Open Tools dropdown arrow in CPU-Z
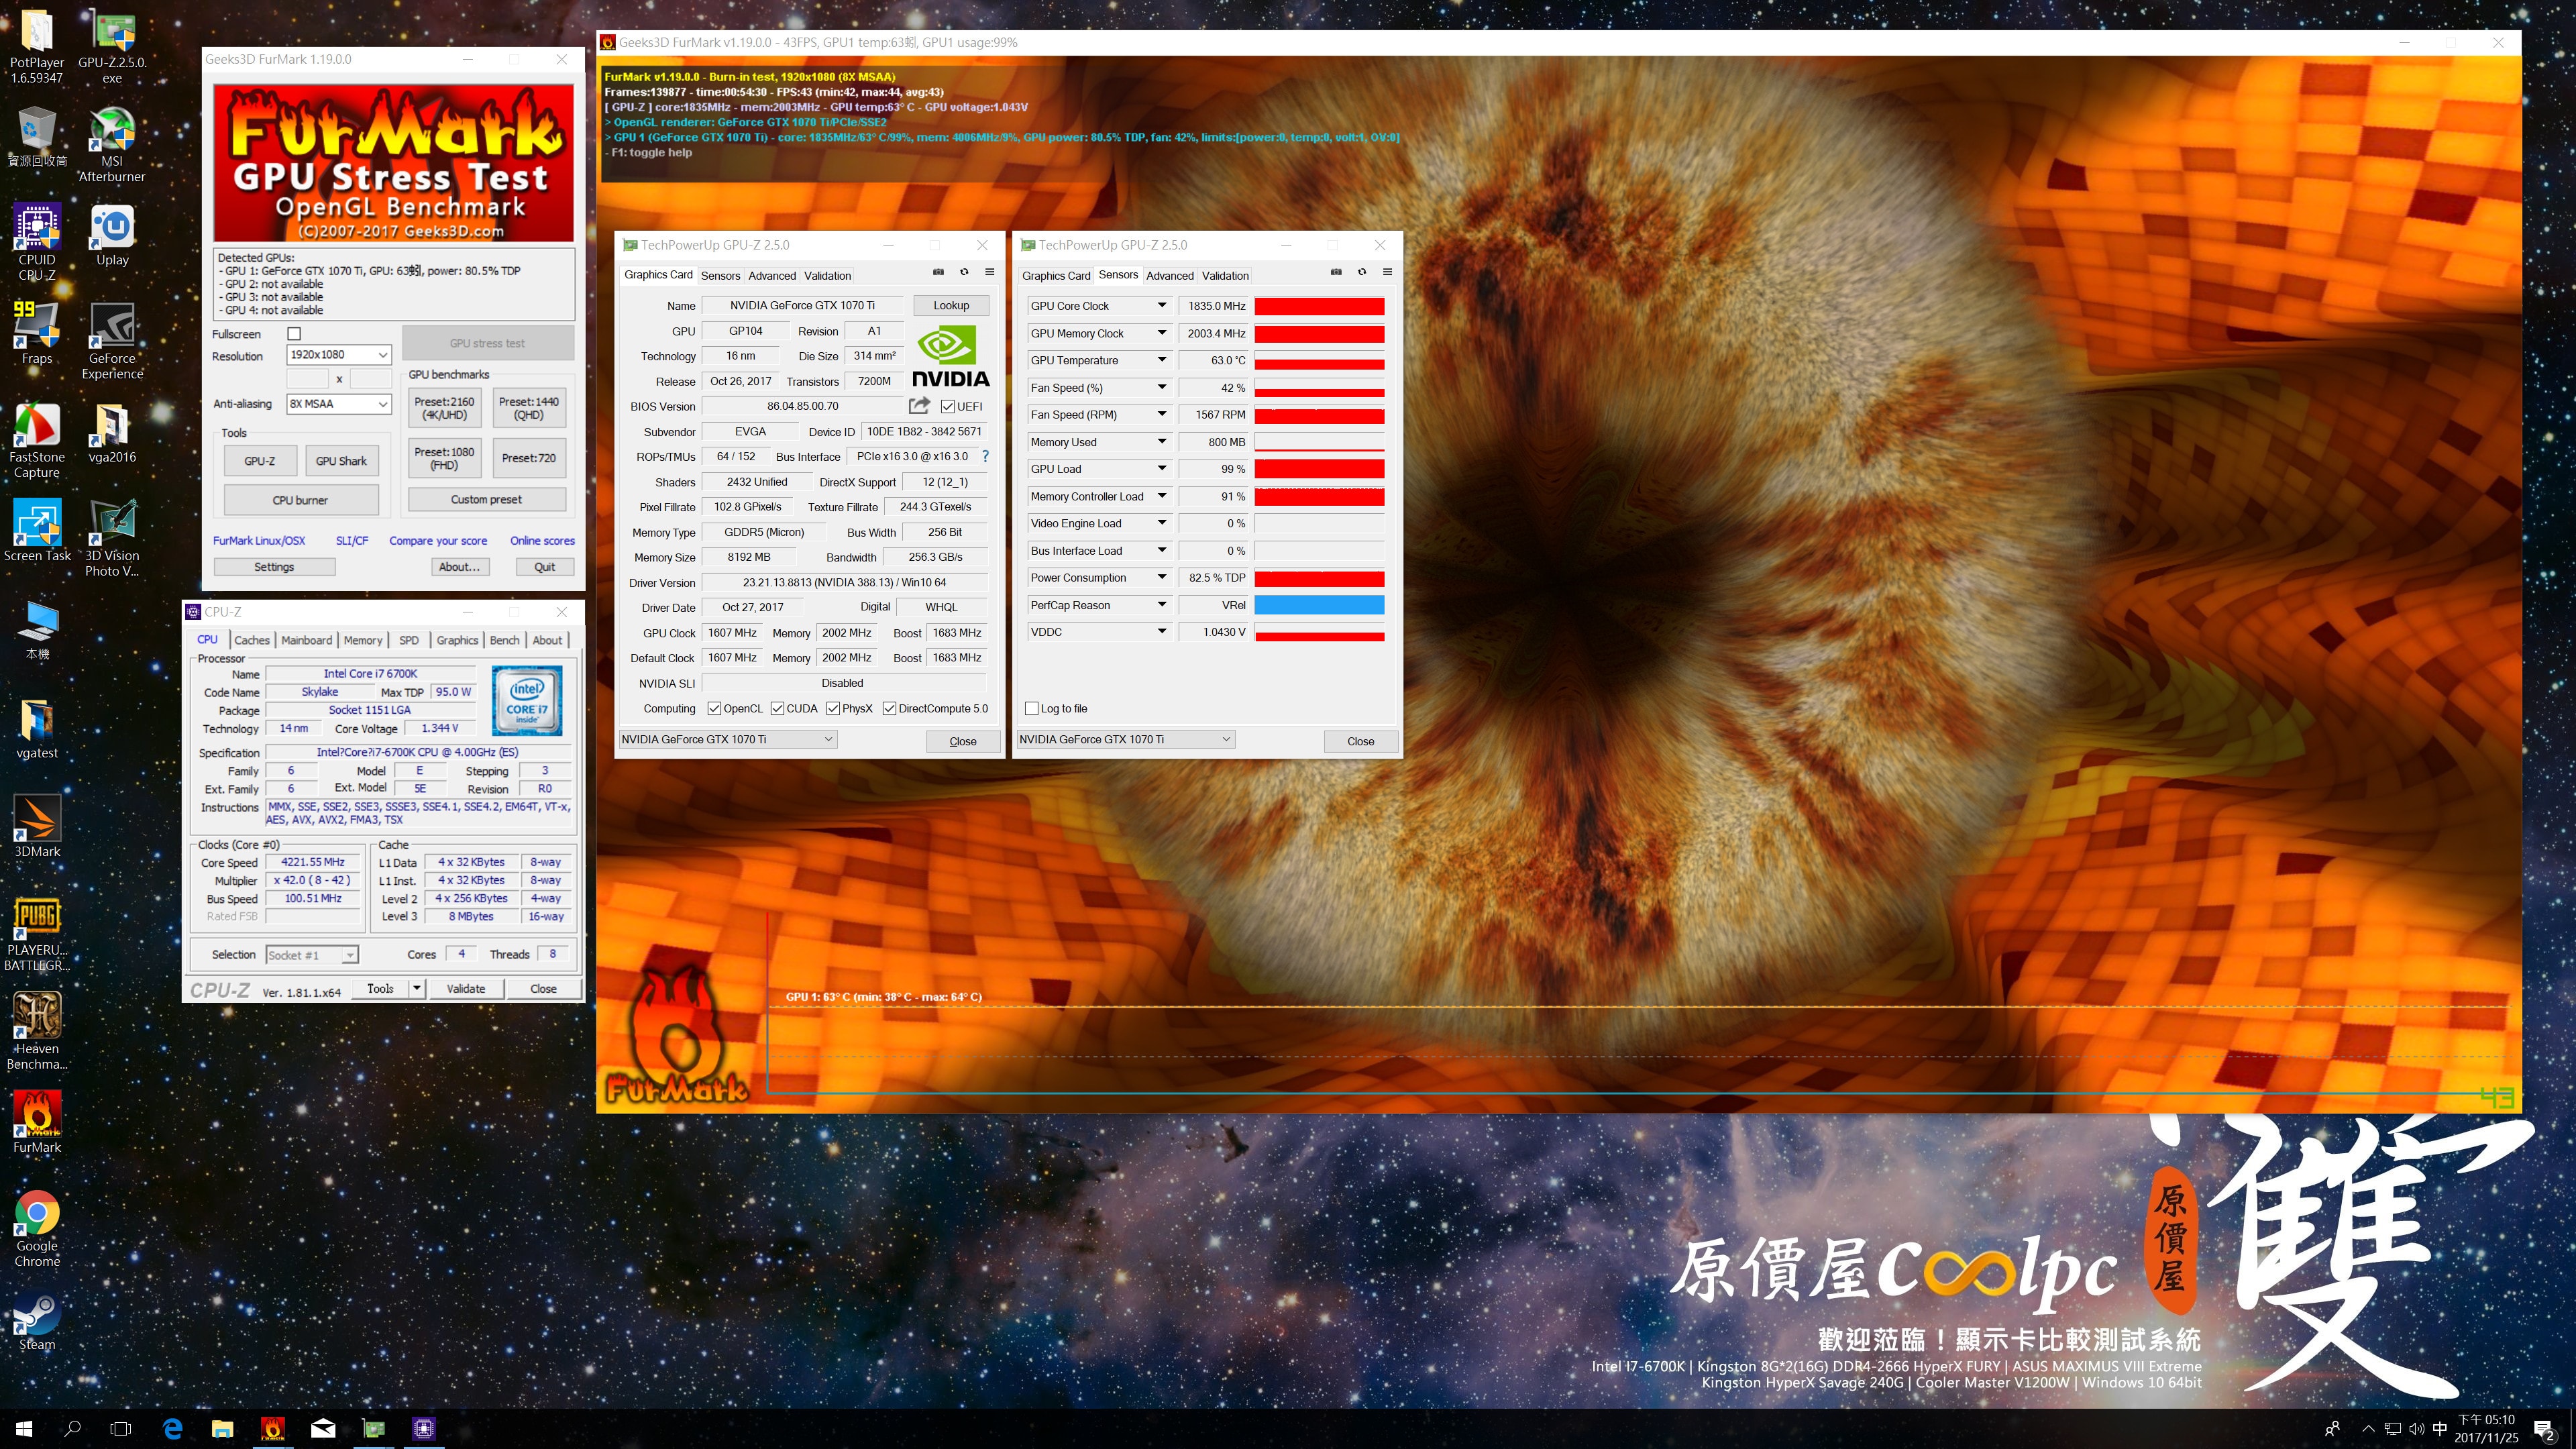The image size is (2576, 1449). 417,989
